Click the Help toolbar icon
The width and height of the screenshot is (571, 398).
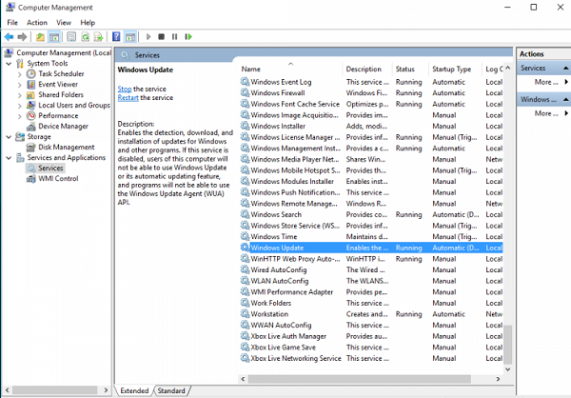coord(116,36)
